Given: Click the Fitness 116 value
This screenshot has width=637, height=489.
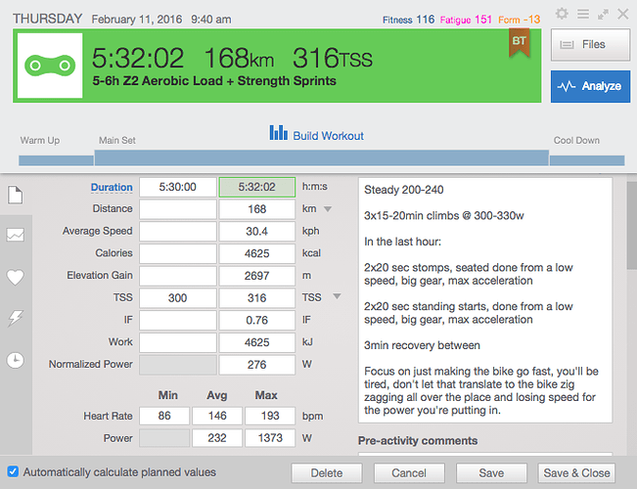Looking at the screenshot, I should coord(409,20).
